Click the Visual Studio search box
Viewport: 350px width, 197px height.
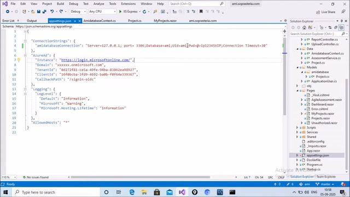[x=196, y=4]
